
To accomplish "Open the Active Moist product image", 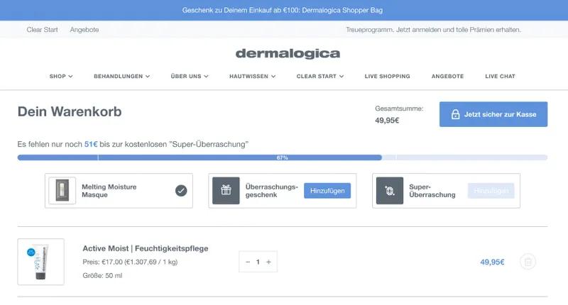I will click(41, 262).
